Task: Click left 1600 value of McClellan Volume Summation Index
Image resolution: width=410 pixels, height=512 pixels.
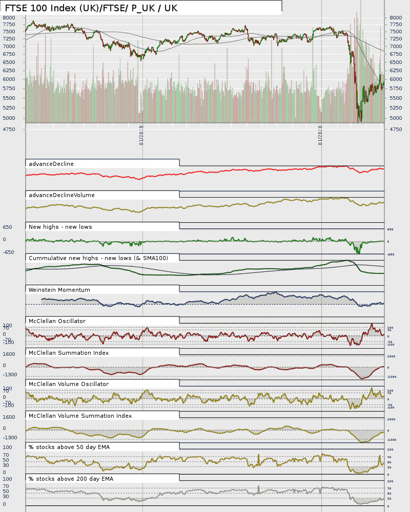Action: [9, 417]
